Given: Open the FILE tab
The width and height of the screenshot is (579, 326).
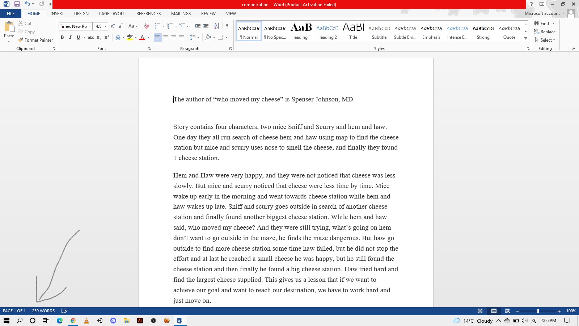Looking at the screenshot, I should (11, 14).
